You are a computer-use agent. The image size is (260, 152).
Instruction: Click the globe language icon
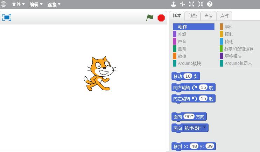3,4
